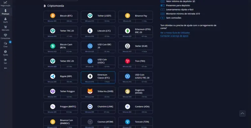Click the 'Cosmos (ATOM)' label

click(105, 122)
